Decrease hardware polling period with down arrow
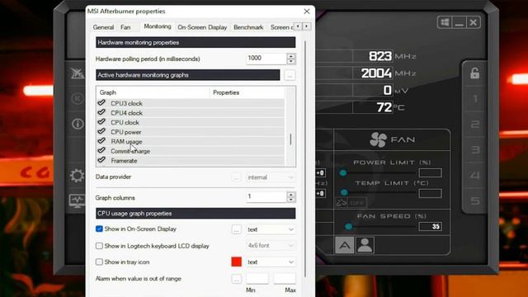This screenshot has width=528, height=297. pos(291,61)
